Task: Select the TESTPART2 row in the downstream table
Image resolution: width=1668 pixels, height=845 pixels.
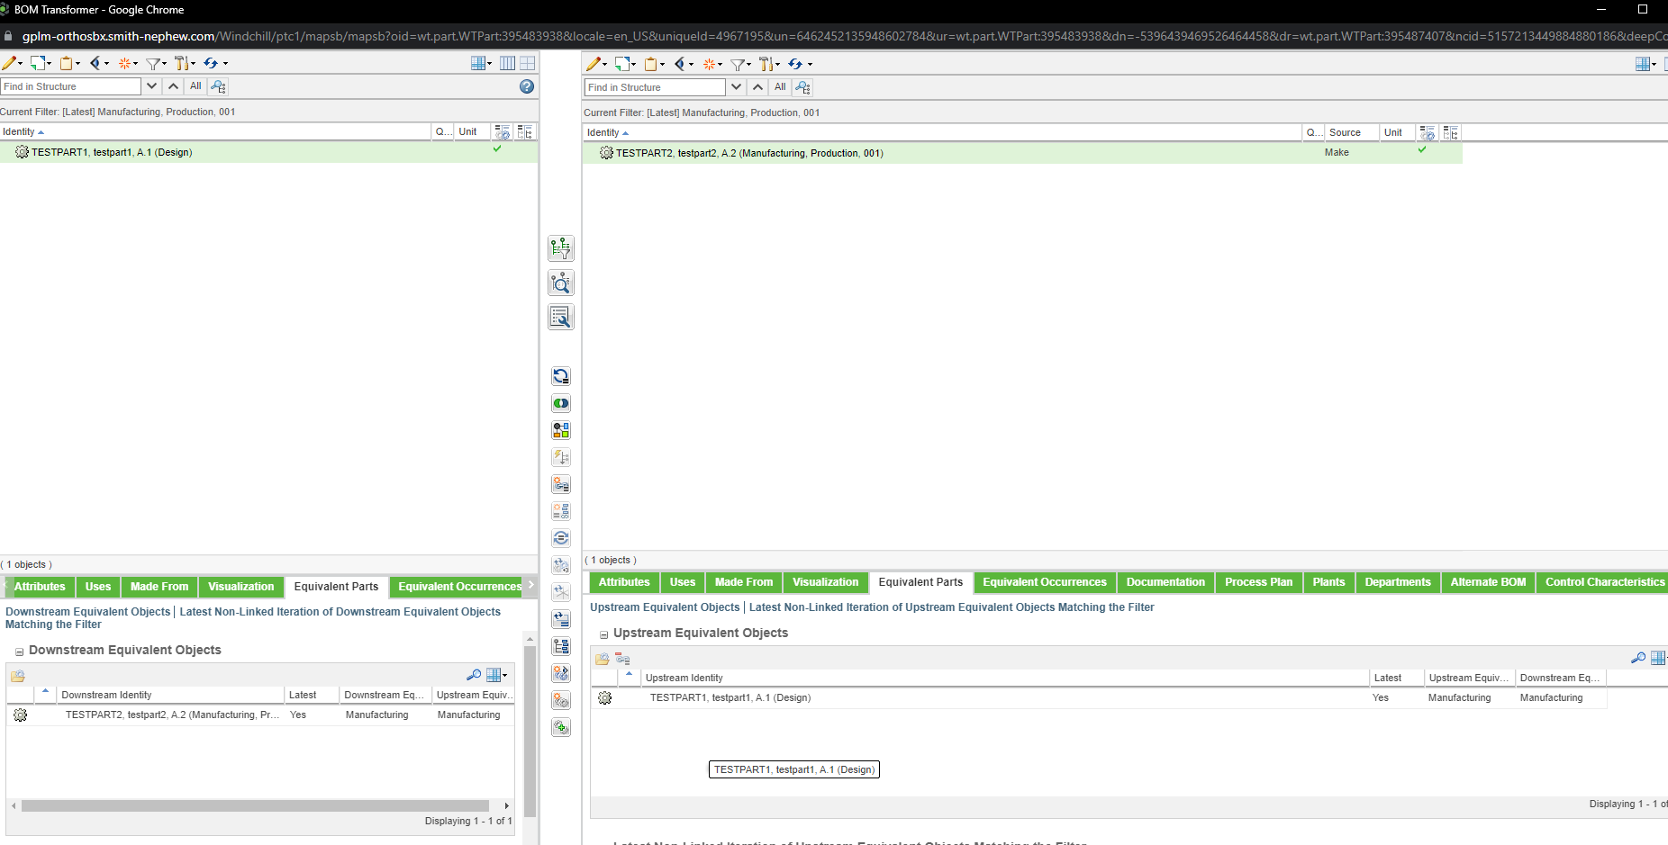Action: coord(171,715)
